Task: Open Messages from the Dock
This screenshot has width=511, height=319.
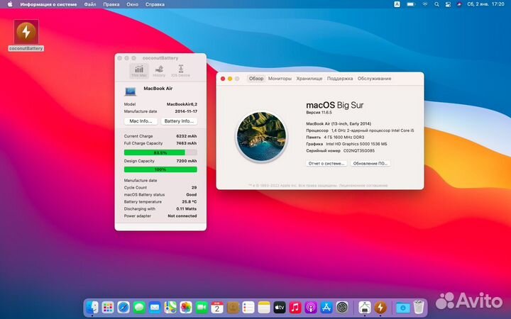Action: click(139, 307)
